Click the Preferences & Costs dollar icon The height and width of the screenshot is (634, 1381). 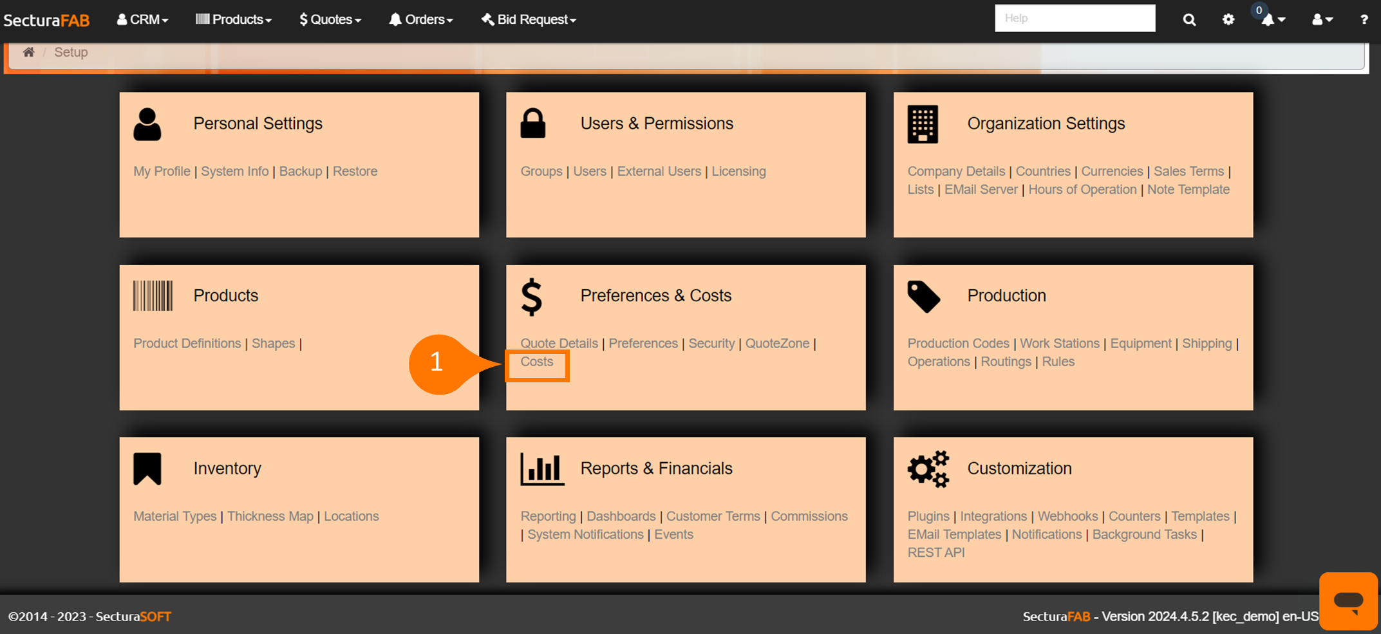(x=532, y=297)
